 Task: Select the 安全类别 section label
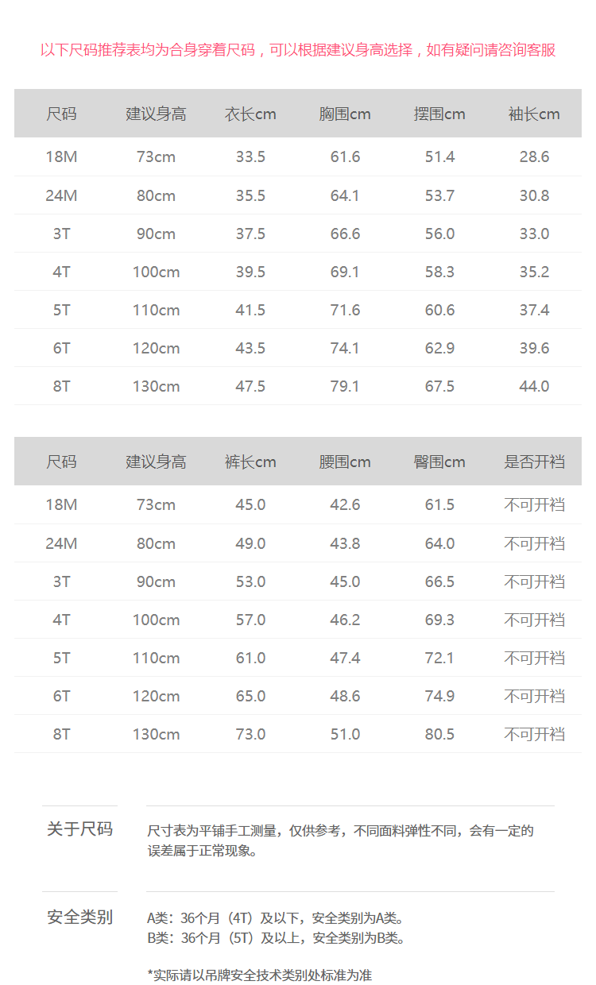pyautogui.click(x=79, y=917)
